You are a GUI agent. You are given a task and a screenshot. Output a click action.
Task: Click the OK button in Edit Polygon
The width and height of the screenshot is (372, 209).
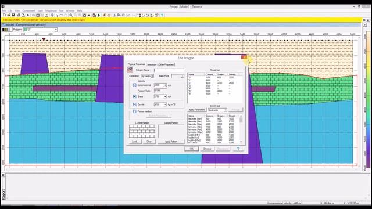coord(191,149)
